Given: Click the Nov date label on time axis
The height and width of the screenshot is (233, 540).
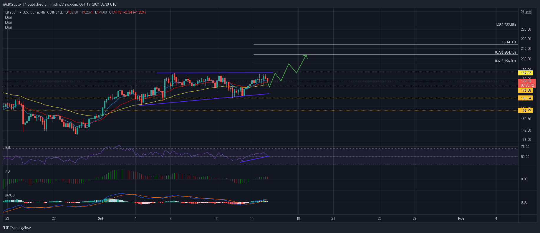Looking at the screenshot, I should [461, 219].
